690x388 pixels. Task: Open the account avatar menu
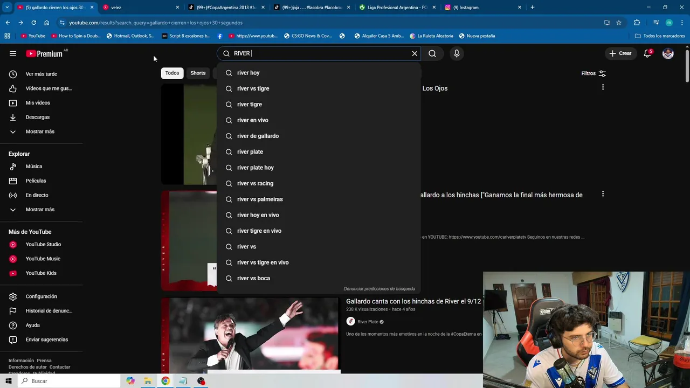668,53
